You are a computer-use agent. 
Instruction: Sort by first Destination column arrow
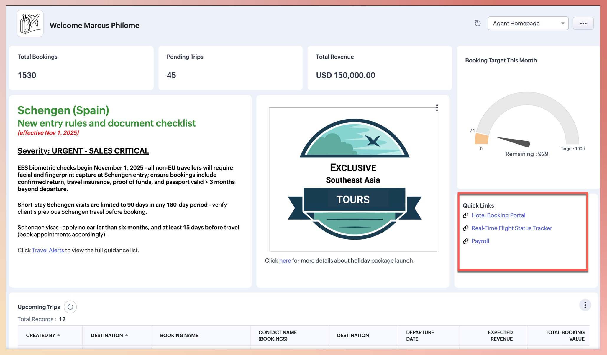(127, 335)
